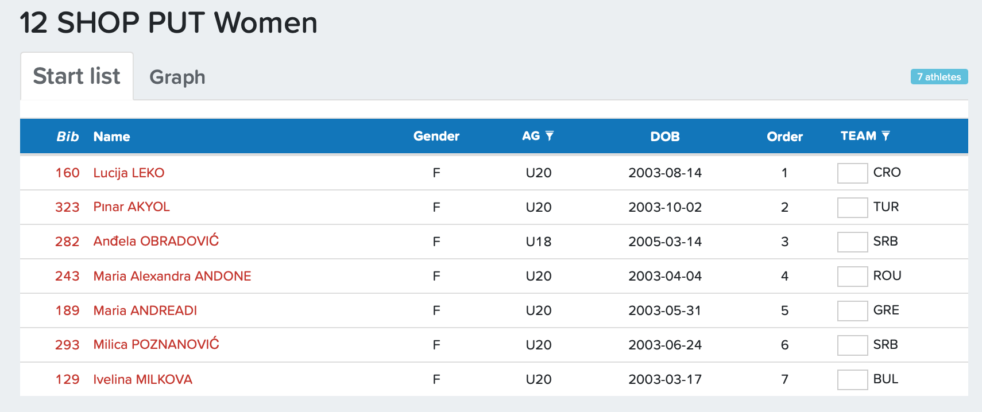
Task: Open Ivelina MILKOVA's athlete page
Action: click(x=142, y=379)
